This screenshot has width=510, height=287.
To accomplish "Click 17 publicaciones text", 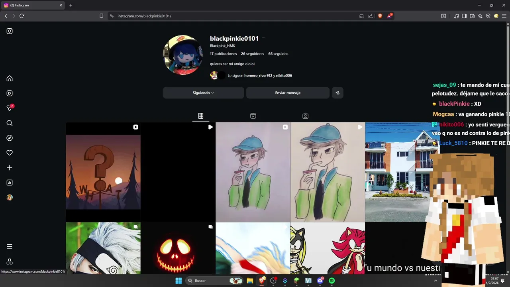I will click(x=223, y=54).
